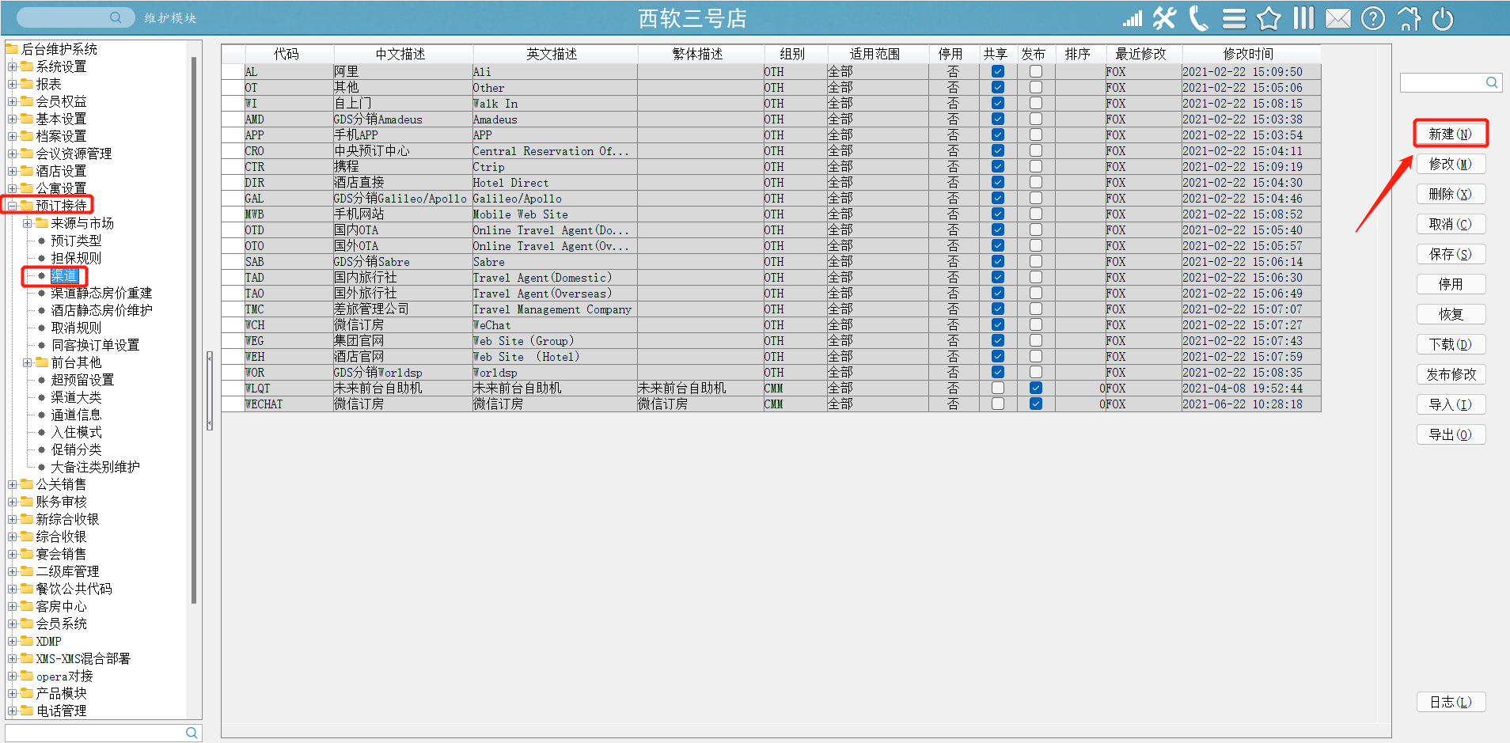Click the signal strength bars icon
The height and width of the screenshot is (743, 1510).
tap(1132, 18)
